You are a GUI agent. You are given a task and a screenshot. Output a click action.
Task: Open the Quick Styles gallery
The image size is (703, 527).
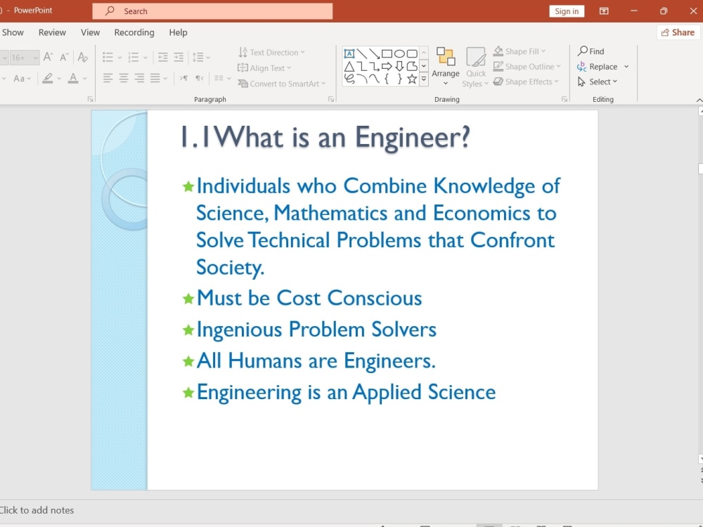tap(475, 66)
